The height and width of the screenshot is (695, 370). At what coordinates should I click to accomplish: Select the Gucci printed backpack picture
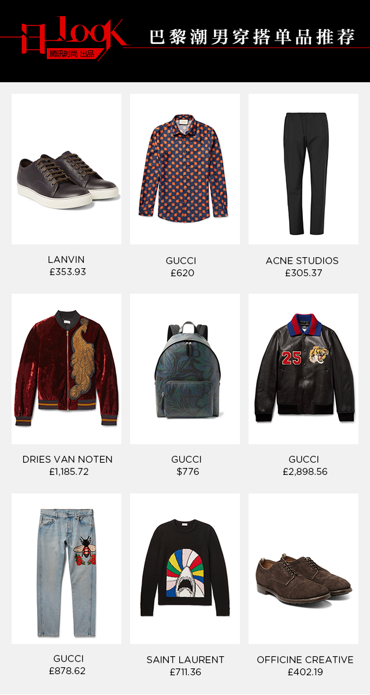[185, 369]
